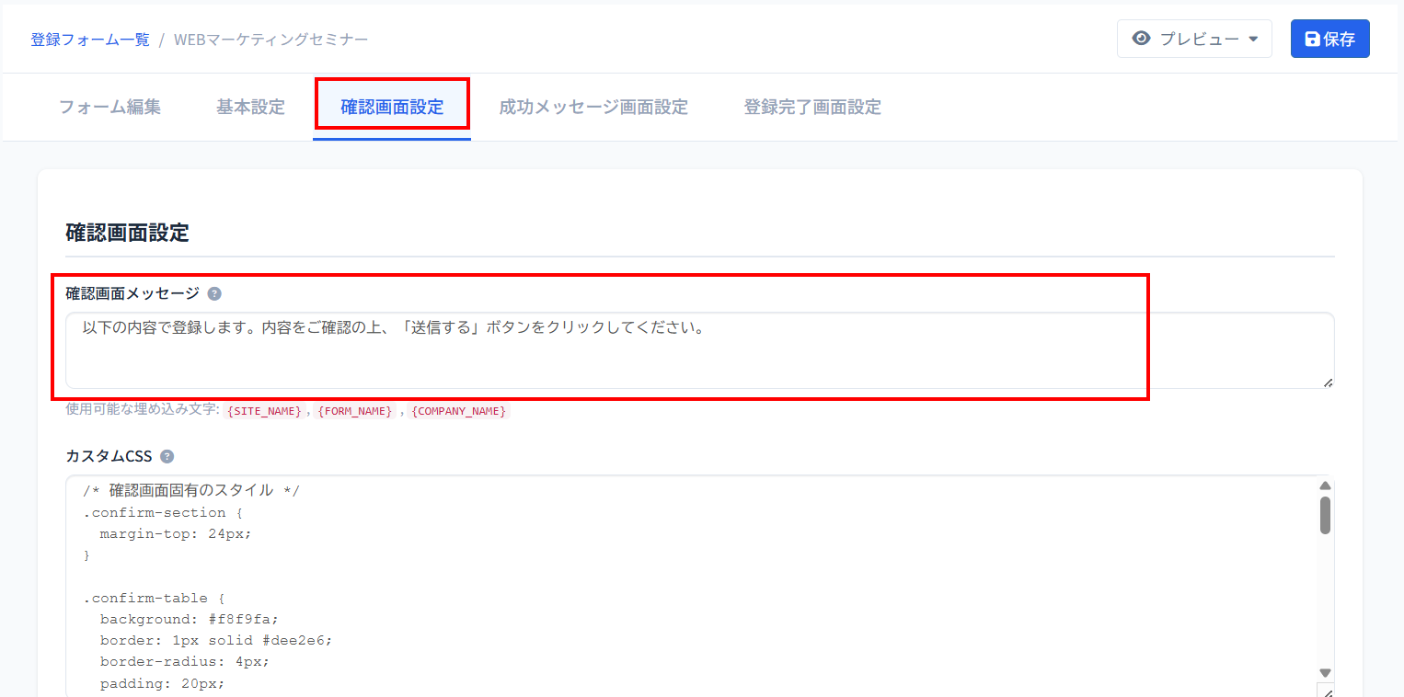The height and width of the screenshot is (697, 1404).
Task: Click the CSS editor scroll-up arrow
Action: (1325, 486)
